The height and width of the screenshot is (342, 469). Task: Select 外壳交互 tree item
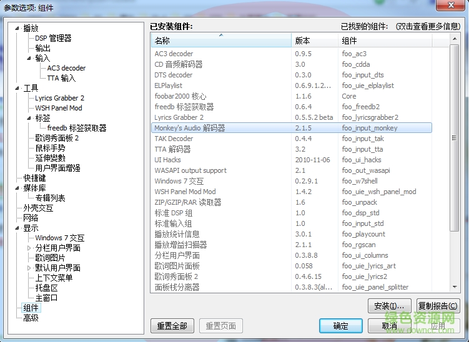(x=38, y=208)
